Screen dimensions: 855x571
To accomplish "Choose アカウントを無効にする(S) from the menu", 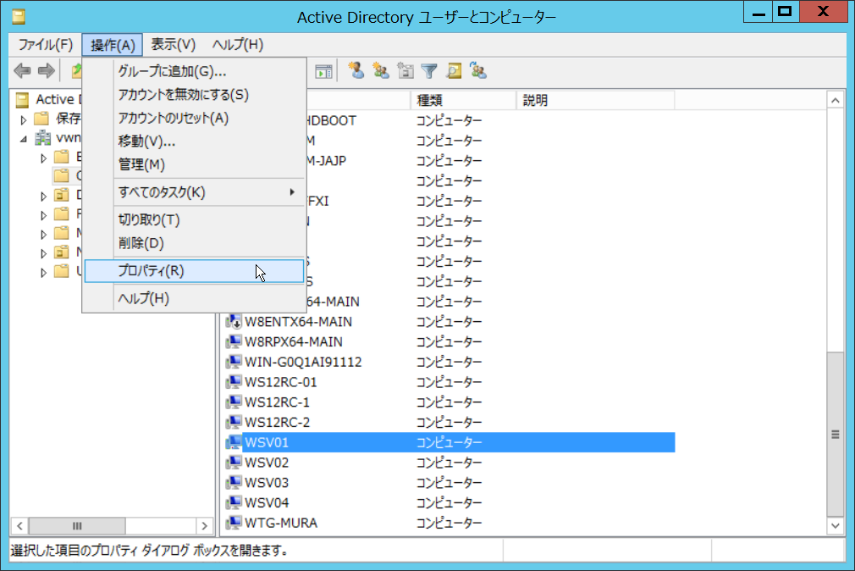I will coord(194,95).
